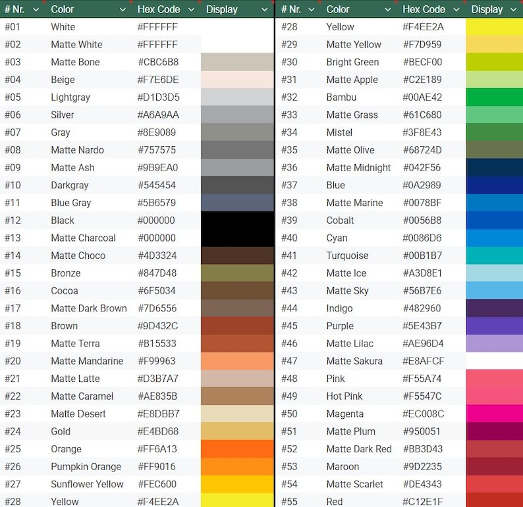Open the Hex Code filter arrow in right table
The height and width of the screenshot is (507, 523).
click(x=456, y=10)
